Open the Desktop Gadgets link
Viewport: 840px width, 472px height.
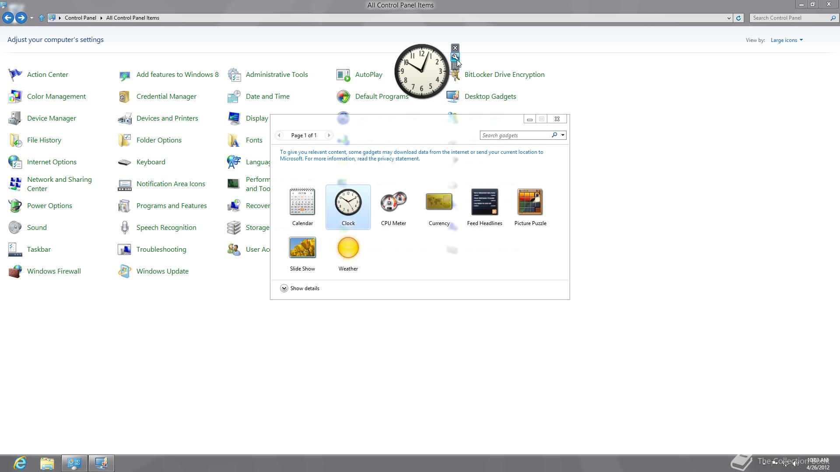click(490, 97)
